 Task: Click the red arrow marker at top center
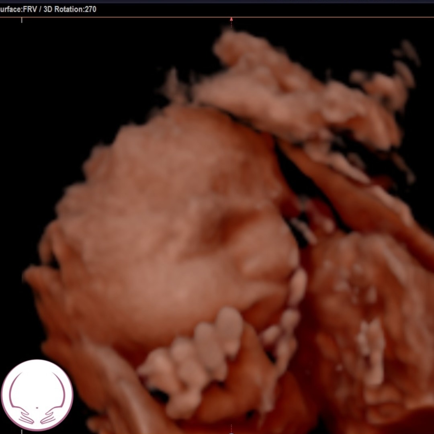(231, 19)
